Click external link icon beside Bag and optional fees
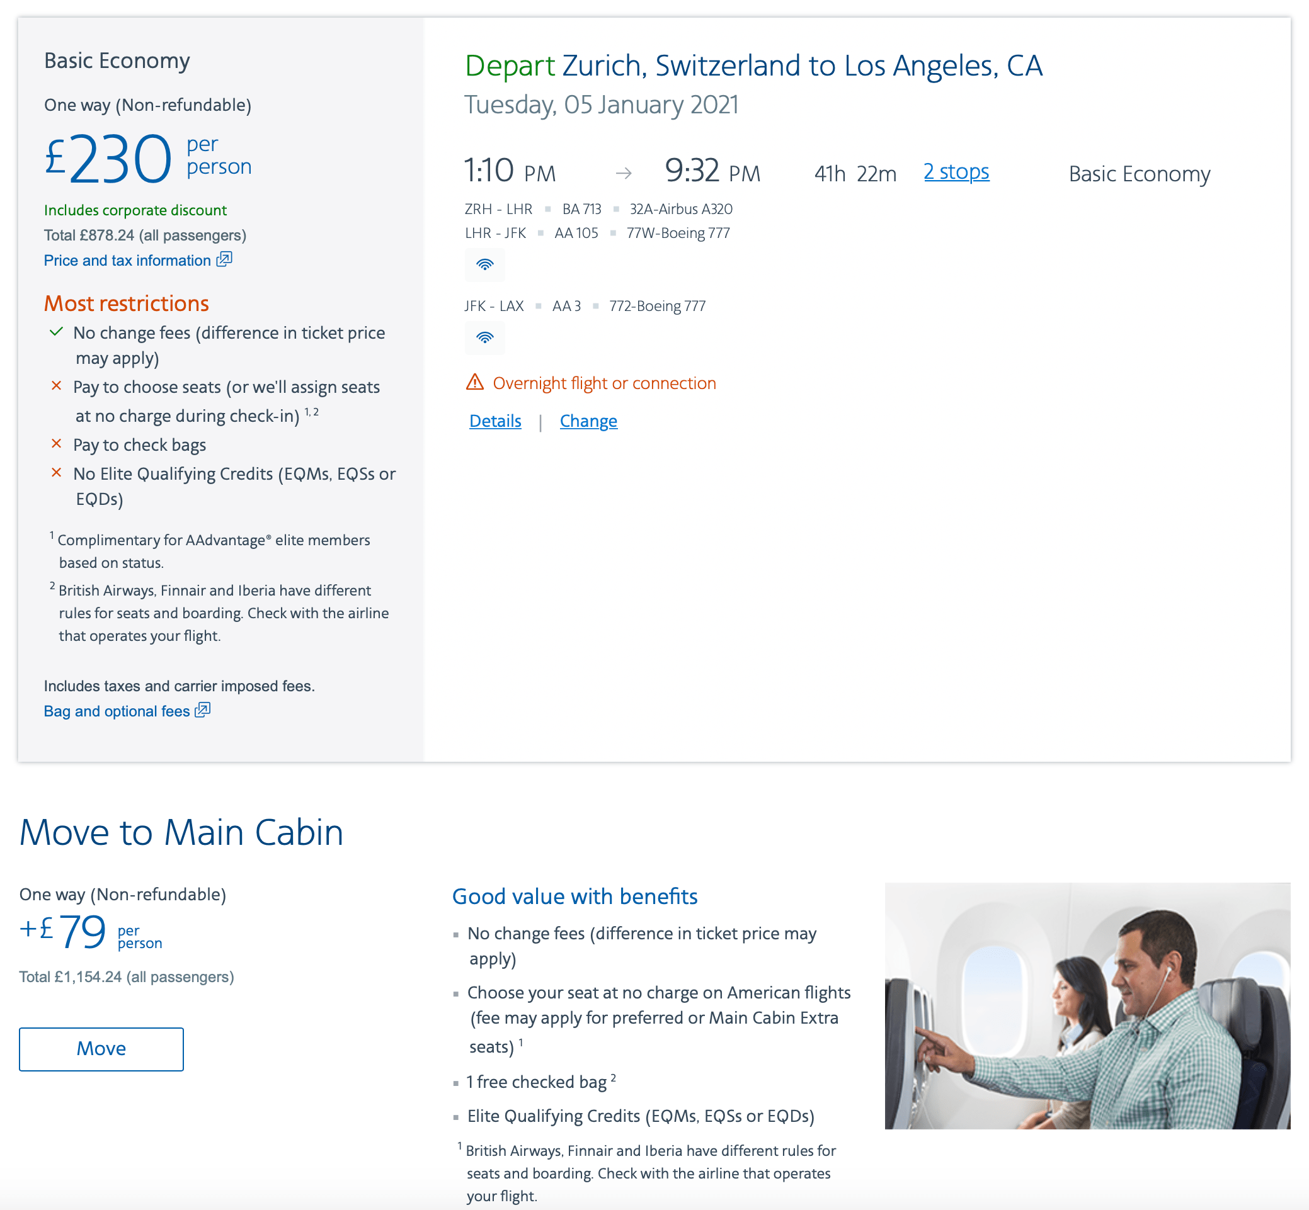The height and width of the screenshot is (1210, 1309). point(202,710)
